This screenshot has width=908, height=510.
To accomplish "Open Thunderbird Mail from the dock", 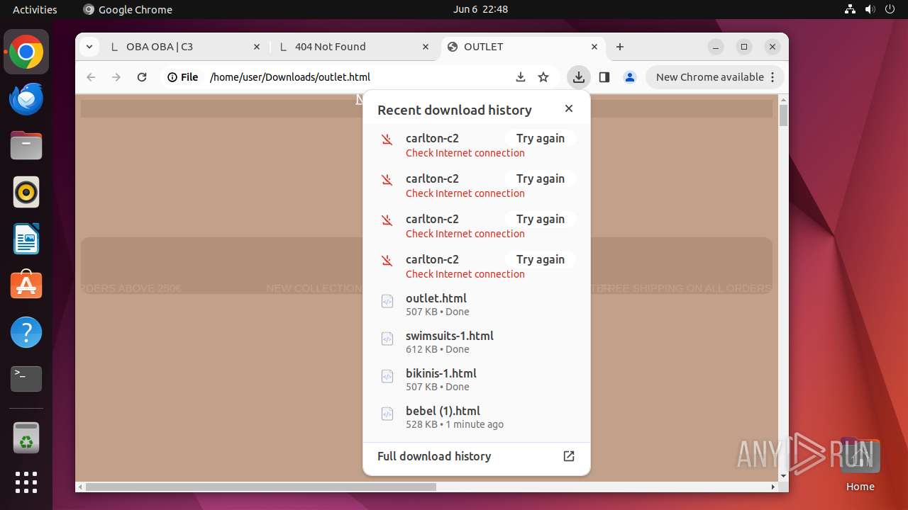I will [26, 98].
